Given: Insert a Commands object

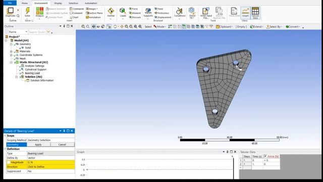Looking at the screenshot, I should click(x=77, y=9).
